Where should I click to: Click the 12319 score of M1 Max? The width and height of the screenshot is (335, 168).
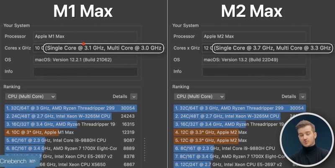128,132
